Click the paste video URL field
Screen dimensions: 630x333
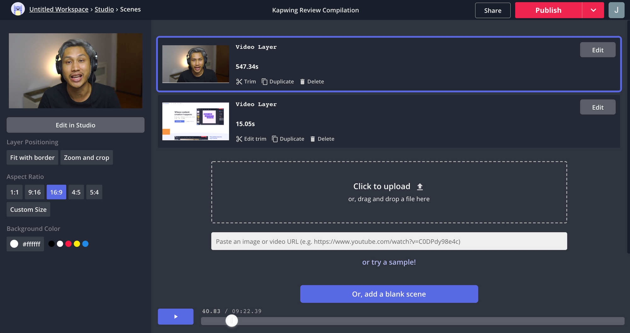click(x=389, y=241)
